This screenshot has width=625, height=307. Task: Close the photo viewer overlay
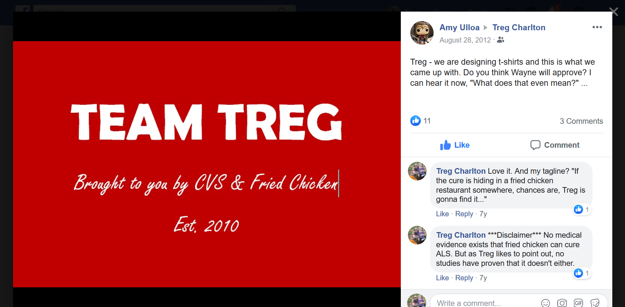pos(614,12)
